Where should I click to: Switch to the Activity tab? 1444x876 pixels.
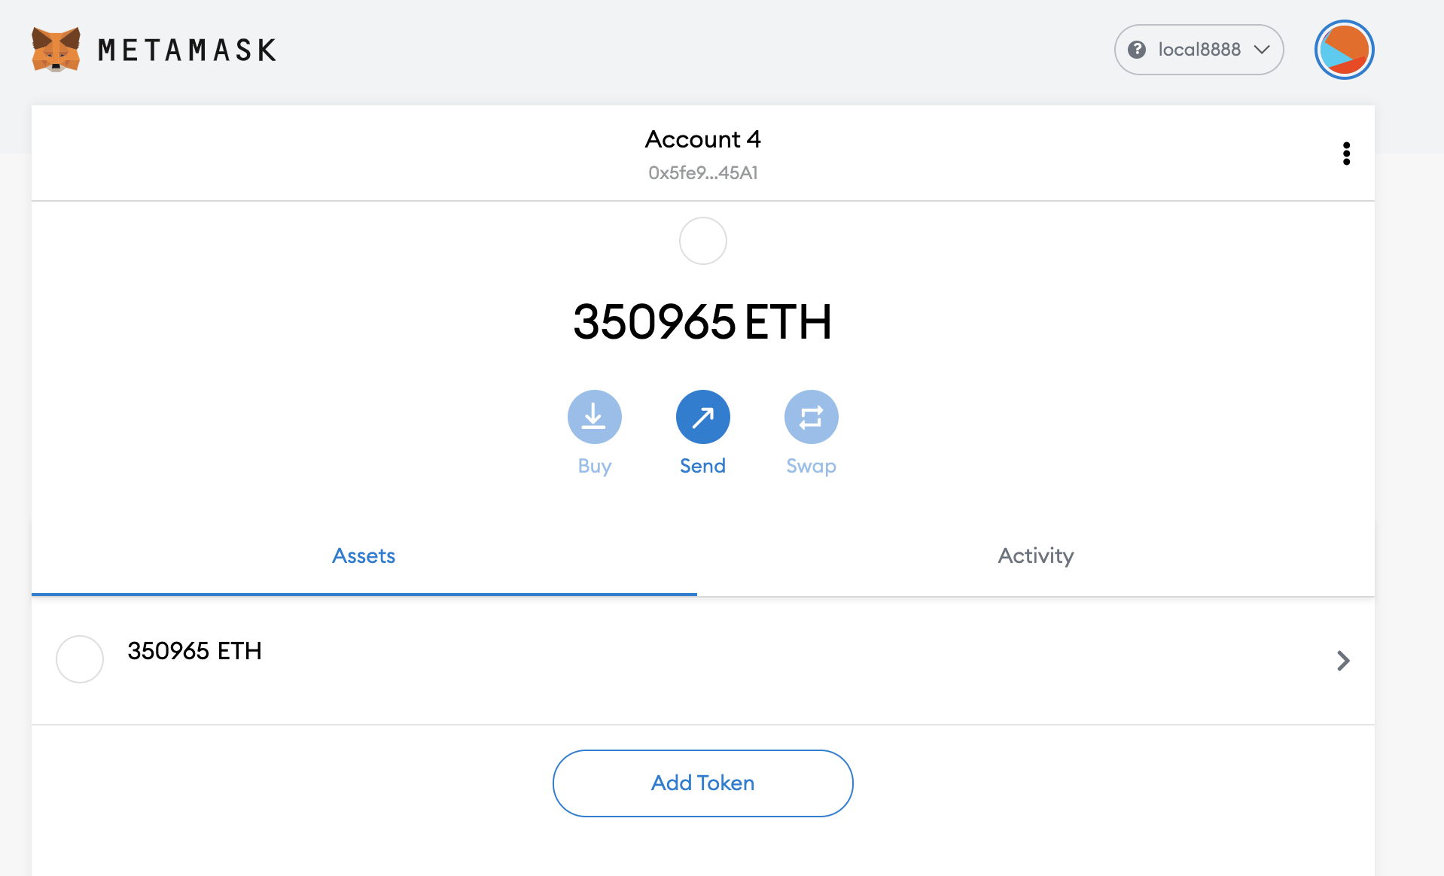coord(1035,556)
